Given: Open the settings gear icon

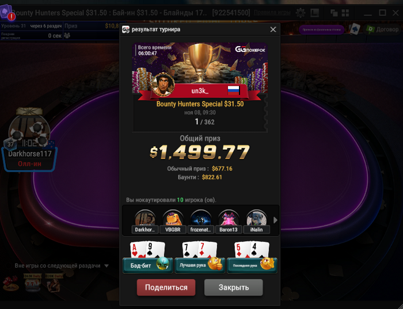Looking at the screenshot, I should [300, 13].
